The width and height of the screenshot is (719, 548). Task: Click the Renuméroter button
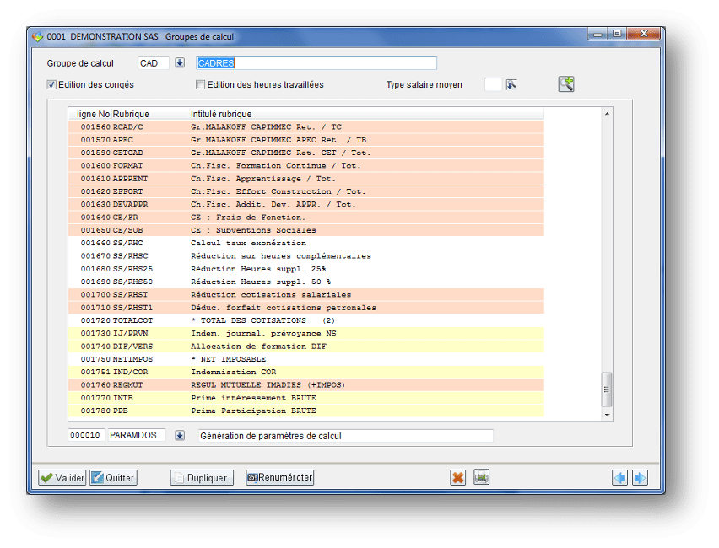(x=279, y=477)
